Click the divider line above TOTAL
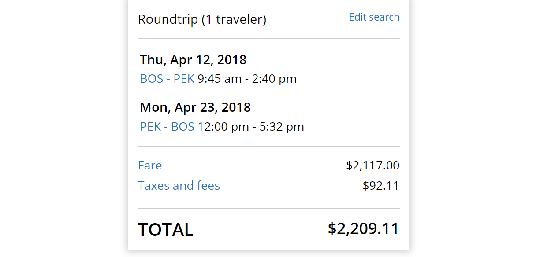 268,208
